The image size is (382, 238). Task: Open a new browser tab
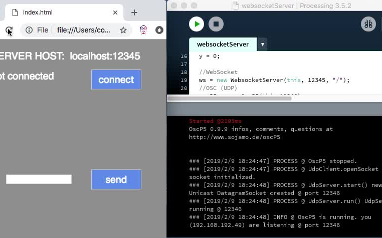tap(134, 12)
